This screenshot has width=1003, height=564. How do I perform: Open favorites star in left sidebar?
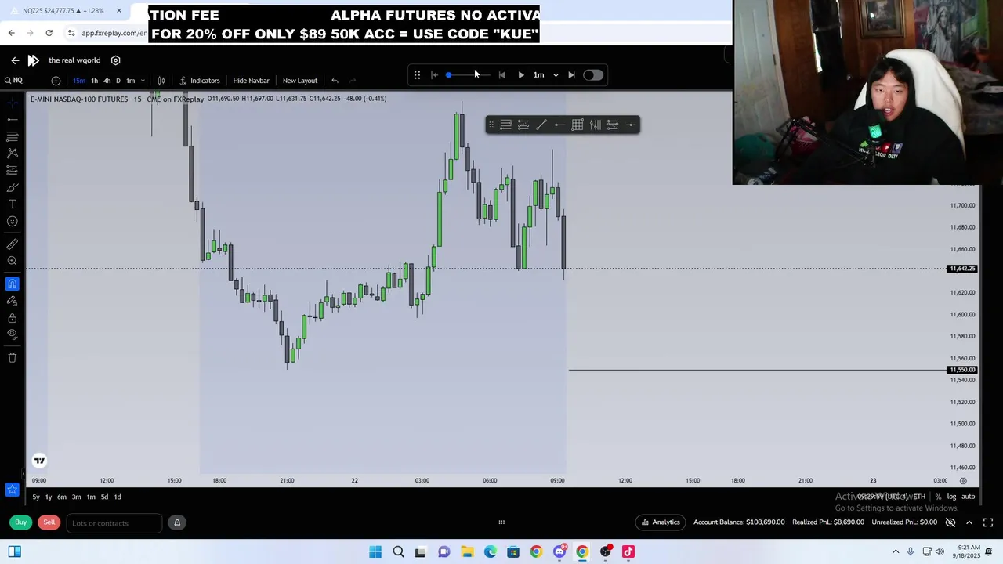point(12,490)
